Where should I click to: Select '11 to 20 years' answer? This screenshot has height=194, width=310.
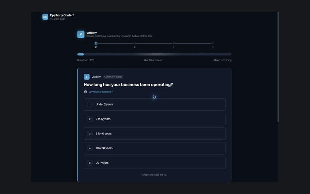click(x=154, y=148)
